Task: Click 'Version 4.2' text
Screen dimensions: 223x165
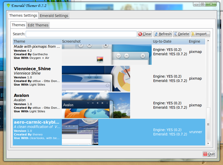Action: pyautogui.click(x=23, y=51)
